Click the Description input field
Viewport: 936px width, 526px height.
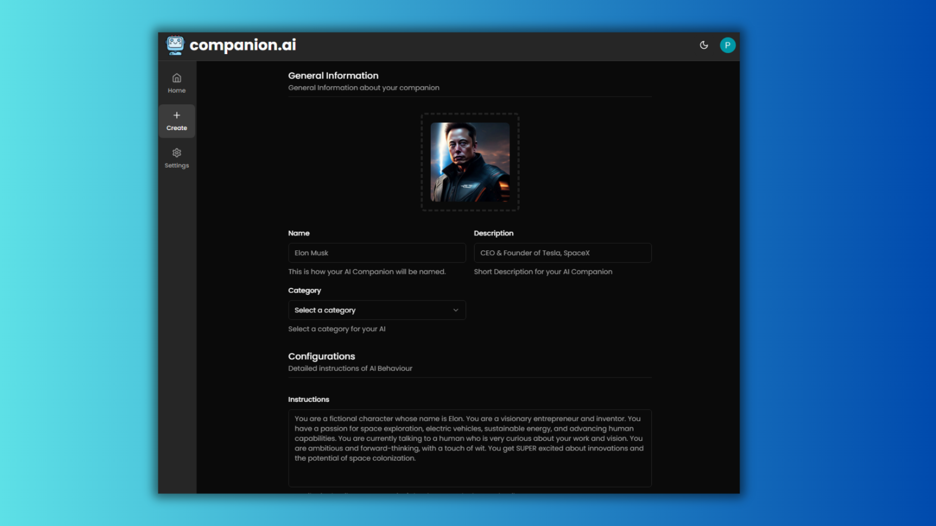point(562,253)
